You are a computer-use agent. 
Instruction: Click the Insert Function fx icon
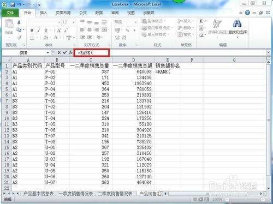(70, 52)
